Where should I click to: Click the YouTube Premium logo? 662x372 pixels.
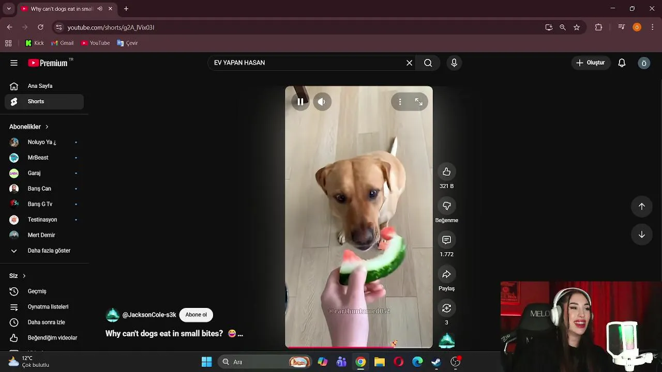point(48,63)
